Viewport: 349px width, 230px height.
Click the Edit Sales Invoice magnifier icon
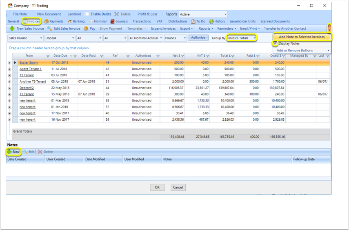coord(49,29)
